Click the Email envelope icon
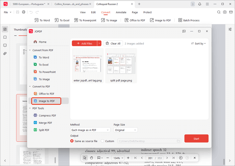Screen dimensions: 235x166 tap(231, 12)
